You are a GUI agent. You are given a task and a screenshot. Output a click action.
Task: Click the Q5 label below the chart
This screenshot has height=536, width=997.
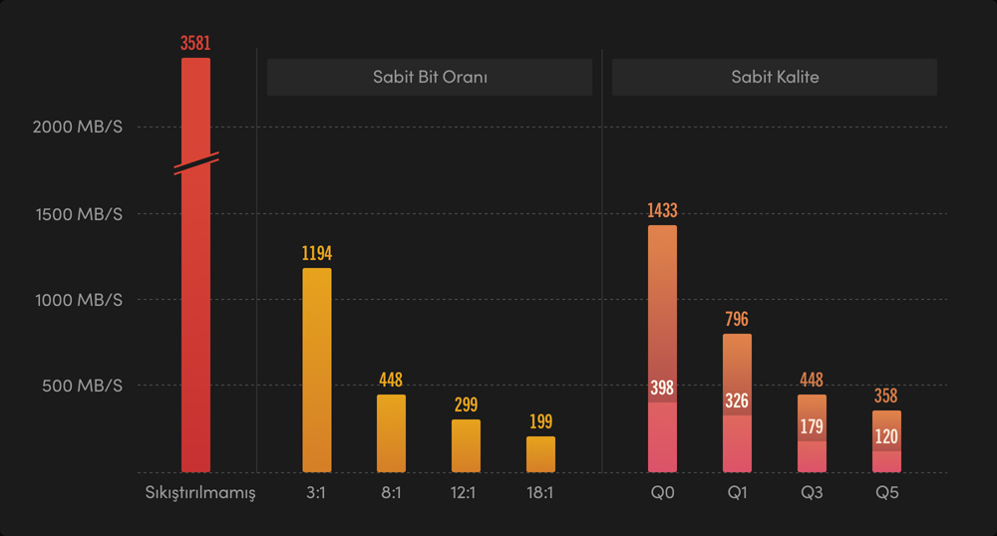(x=886, y=493)
